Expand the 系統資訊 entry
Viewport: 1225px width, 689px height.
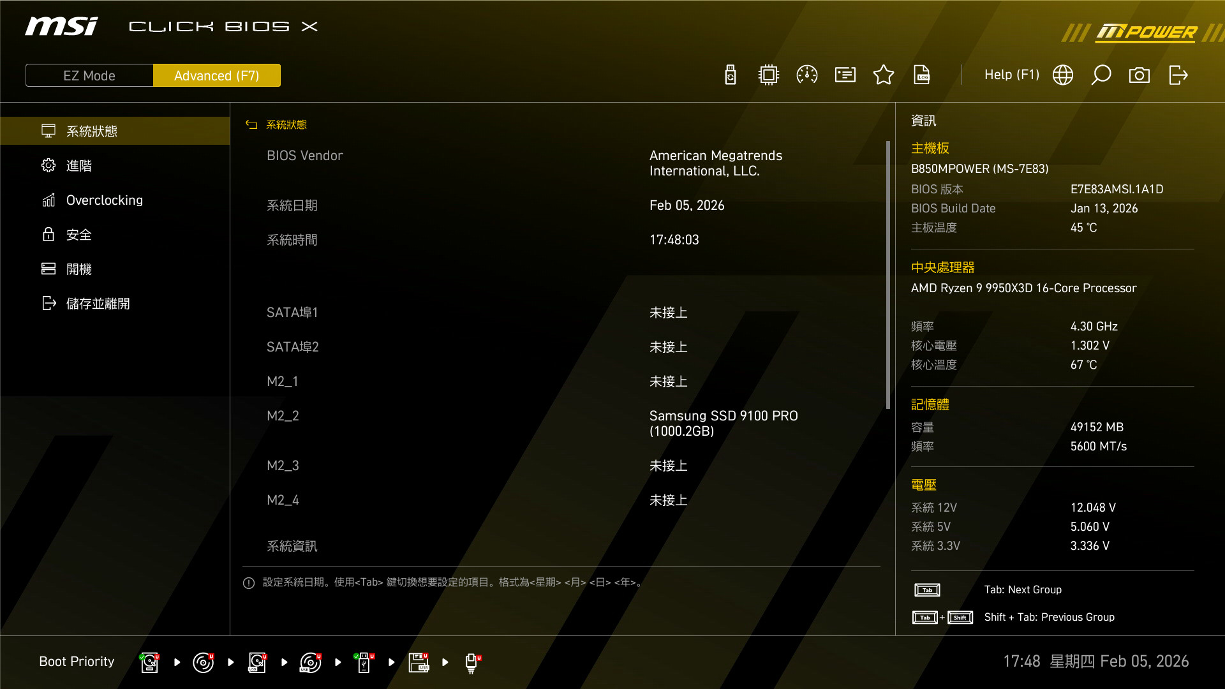click(292, 546)
